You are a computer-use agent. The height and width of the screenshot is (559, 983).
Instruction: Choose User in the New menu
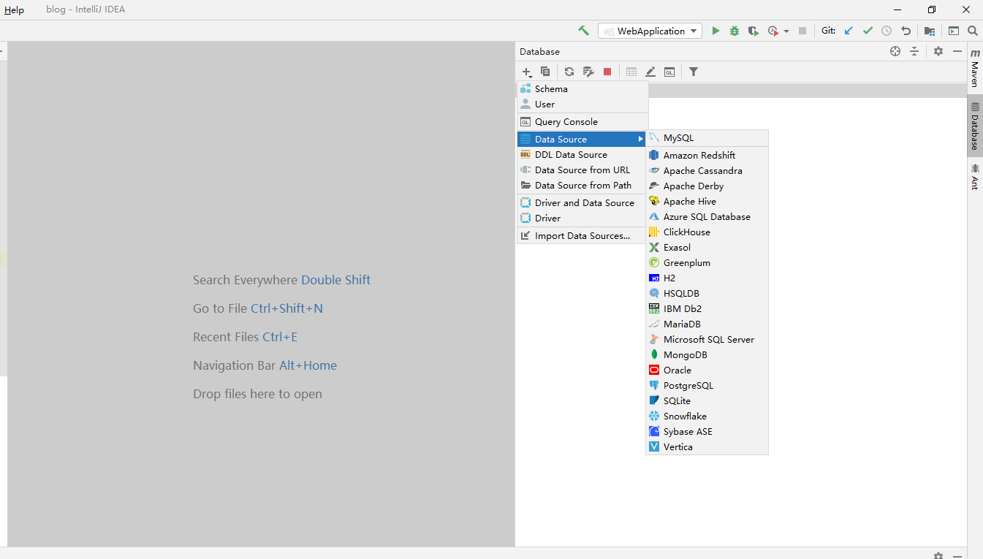click(x=582, y=104)
